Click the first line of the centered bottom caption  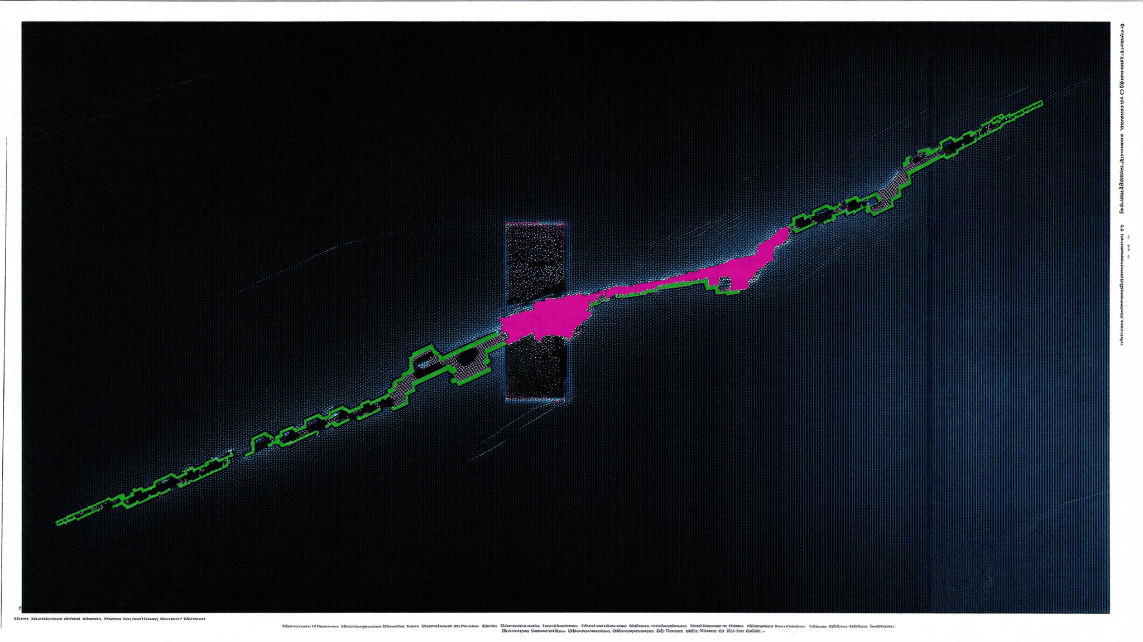point(589,626)
